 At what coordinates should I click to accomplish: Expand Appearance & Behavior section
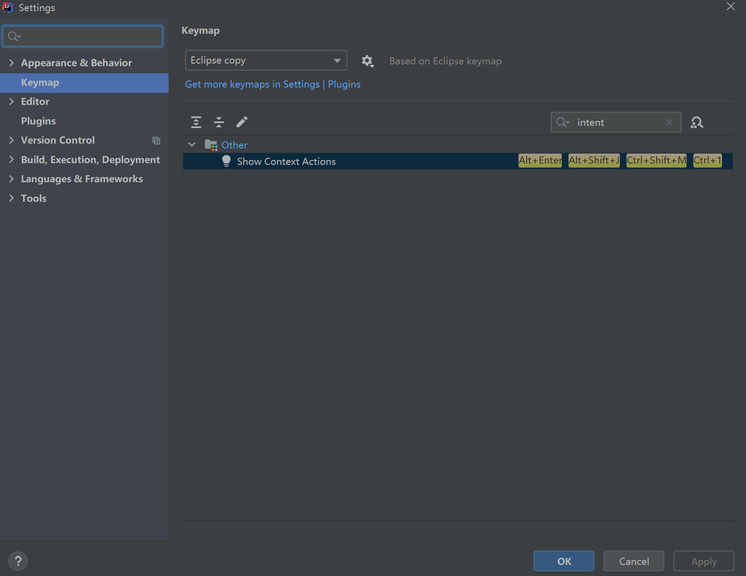tap(11, 63)
